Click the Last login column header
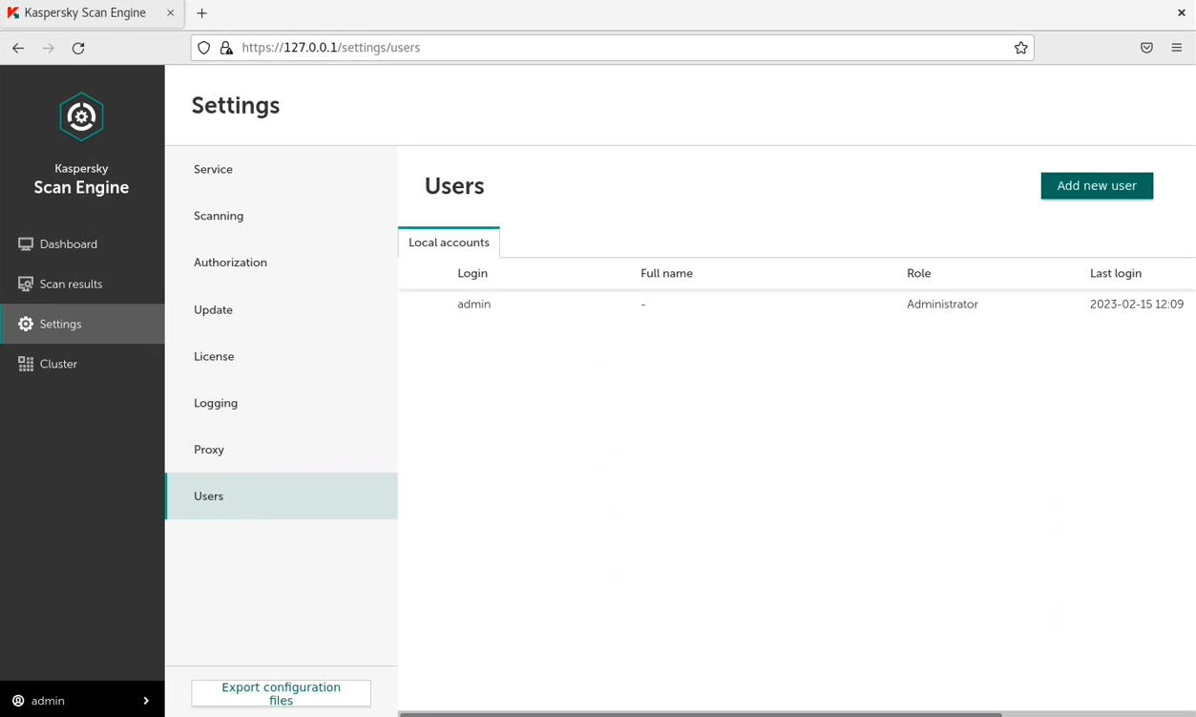The height and width of the screenshot is (717, 1196). [x=1116, y=273]
